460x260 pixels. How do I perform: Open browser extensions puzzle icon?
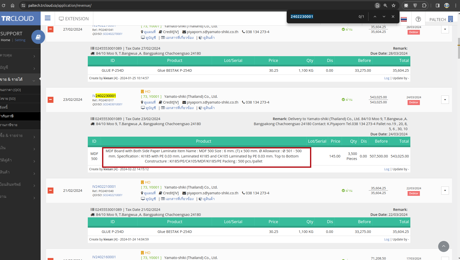[x=424, y=6]
